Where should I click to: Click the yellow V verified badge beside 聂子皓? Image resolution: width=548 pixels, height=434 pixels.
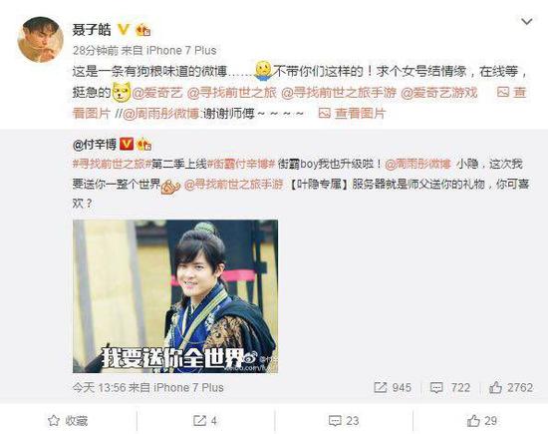tap(124, 29)
